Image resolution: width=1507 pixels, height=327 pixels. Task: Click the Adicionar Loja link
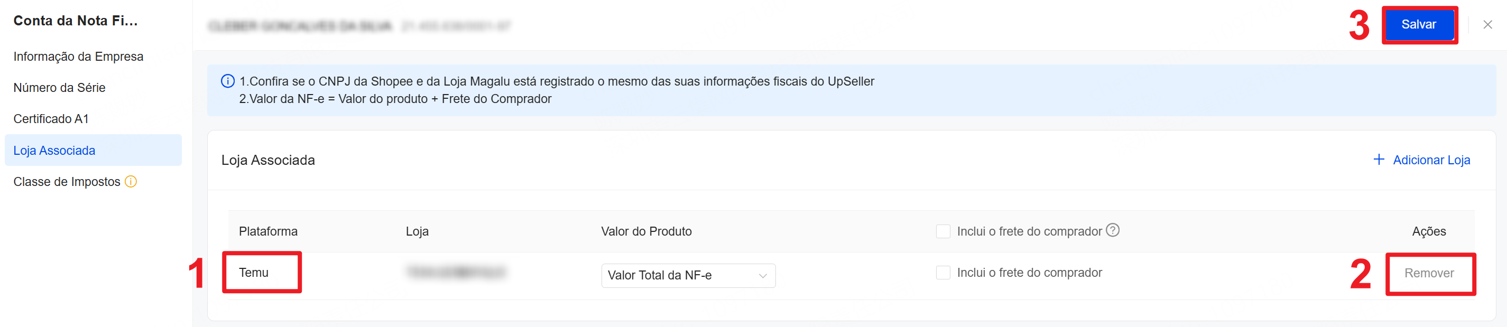pos(1421,160)
